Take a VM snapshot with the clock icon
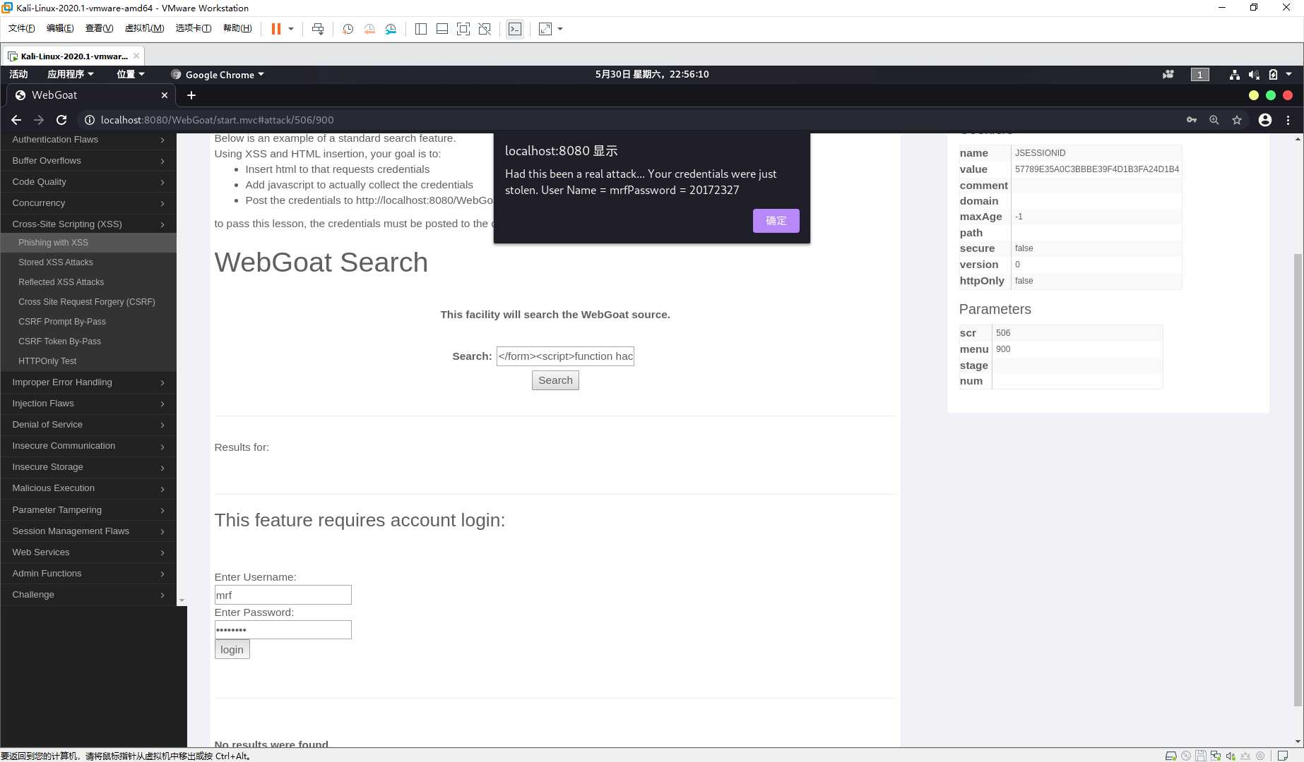 pos(348,29)
